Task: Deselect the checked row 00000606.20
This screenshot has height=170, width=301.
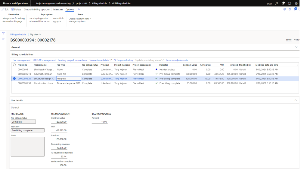Action: click(14, 79)
